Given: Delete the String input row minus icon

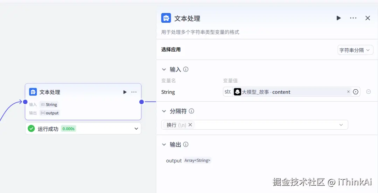Looking at the screenshot, I should click(x=368, y=92).
